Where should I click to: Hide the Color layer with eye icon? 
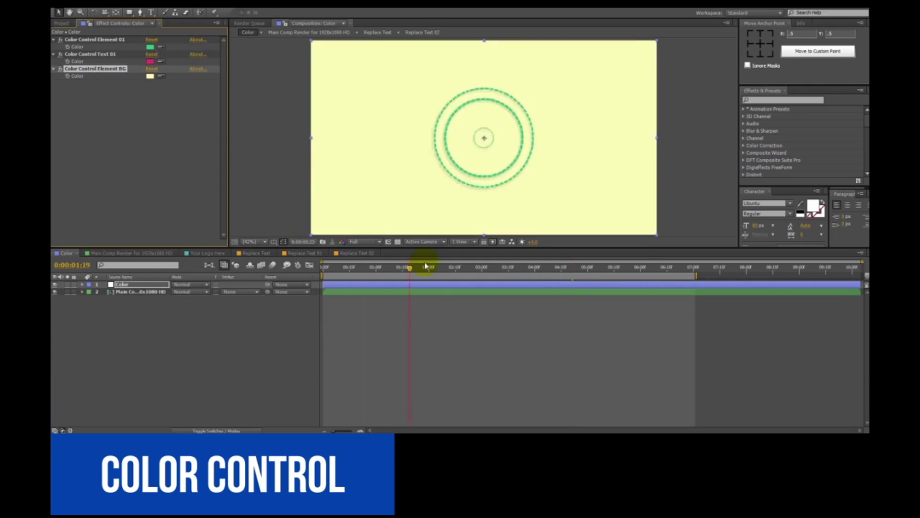pos(55,284)
